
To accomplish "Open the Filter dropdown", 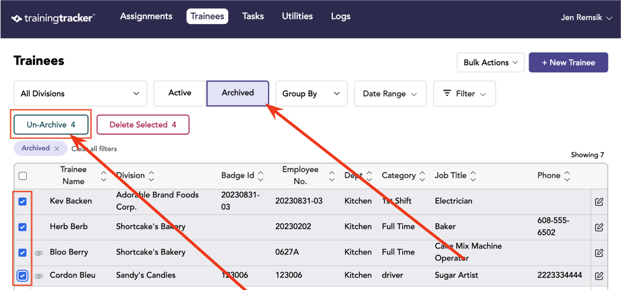I will [x=464, y=94].
